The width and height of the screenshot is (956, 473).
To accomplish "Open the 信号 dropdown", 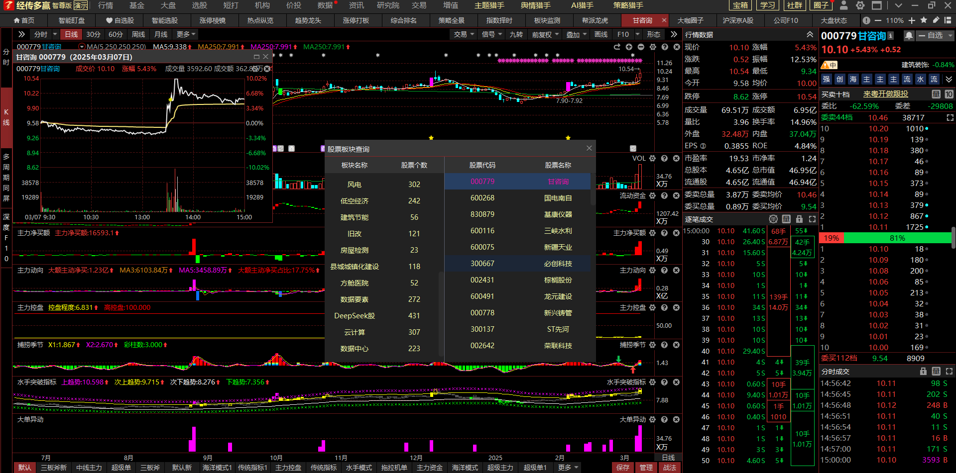I will (491, 34).
